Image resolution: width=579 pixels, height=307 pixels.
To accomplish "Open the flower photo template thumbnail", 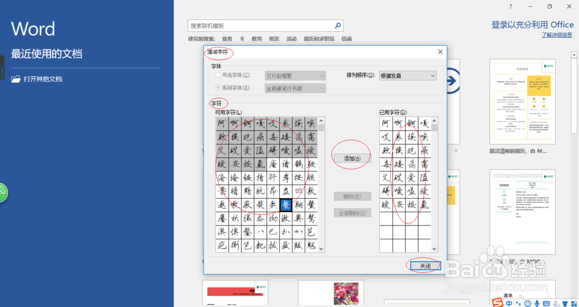I will click(x=331, y=293).
